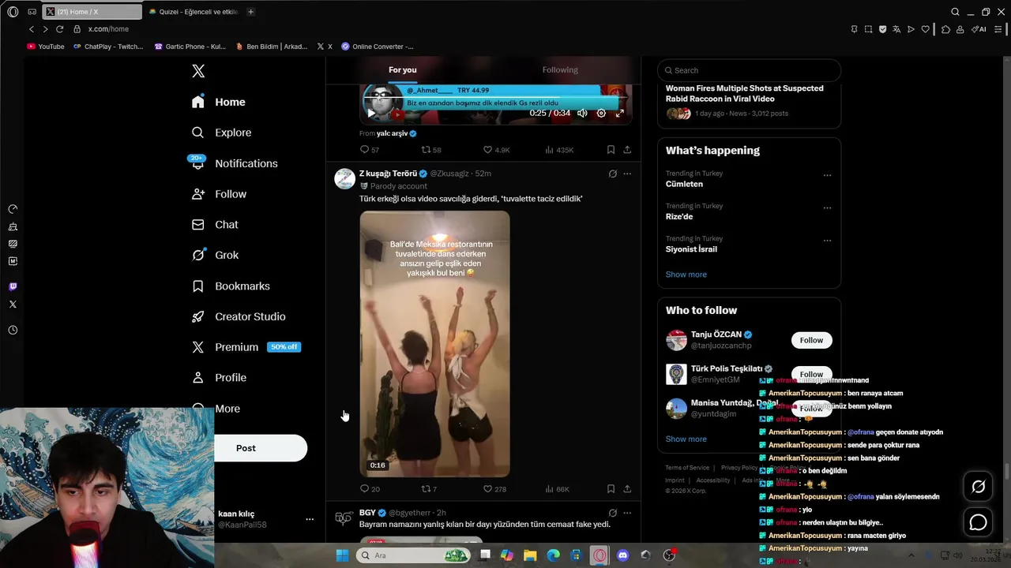Click the Windows Start button
Image resolution: width=1011 pixels, height=568 pixels.
342,555
